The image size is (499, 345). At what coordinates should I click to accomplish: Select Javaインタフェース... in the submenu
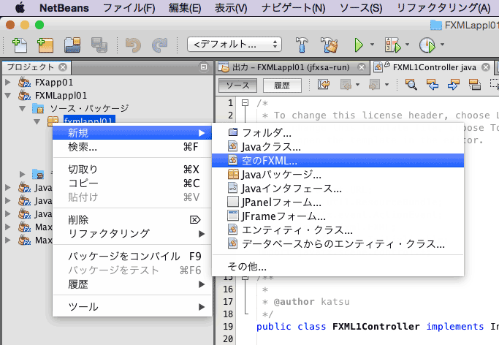pyautogui.click(x=338, y=189)
